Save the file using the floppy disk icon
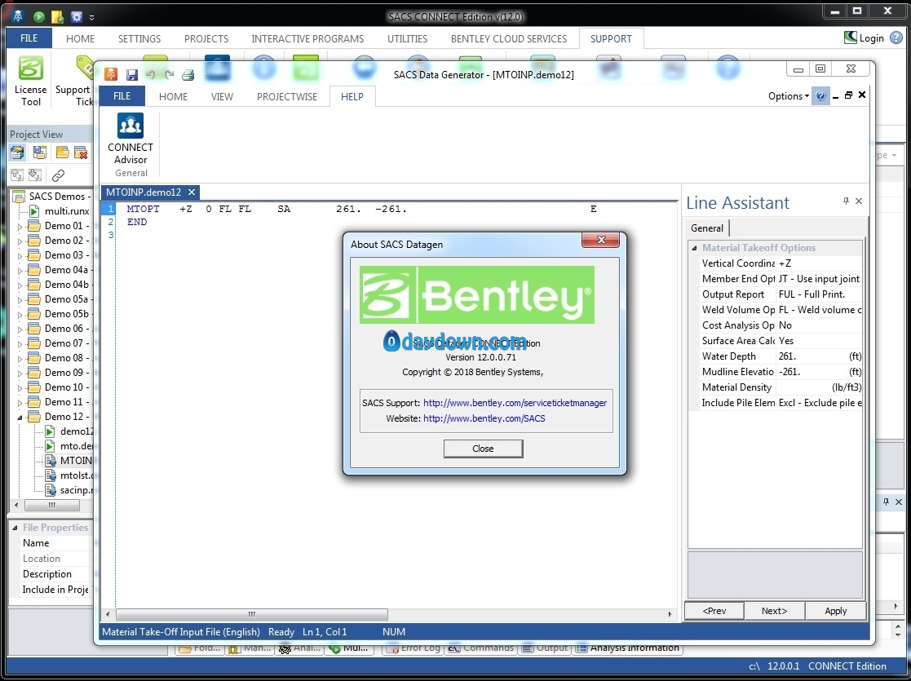Screen dimensions: 911x681 (x=132, y=74)
